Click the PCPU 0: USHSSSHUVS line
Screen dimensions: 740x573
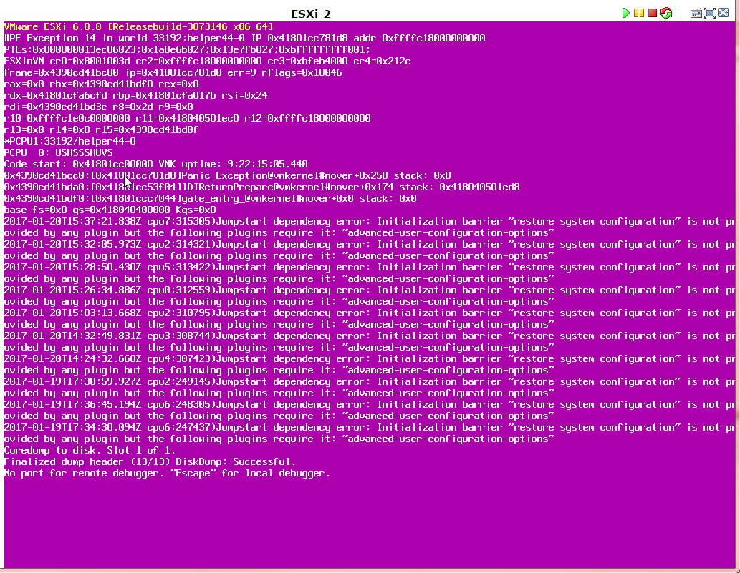click(x=59, y=152)
